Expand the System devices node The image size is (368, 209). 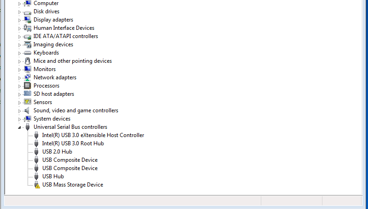pos(19,119)
